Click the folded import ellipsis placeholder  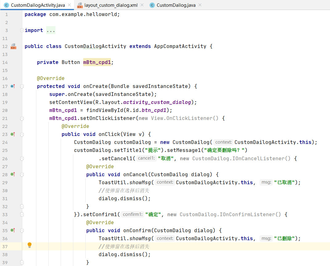[51, 30]
